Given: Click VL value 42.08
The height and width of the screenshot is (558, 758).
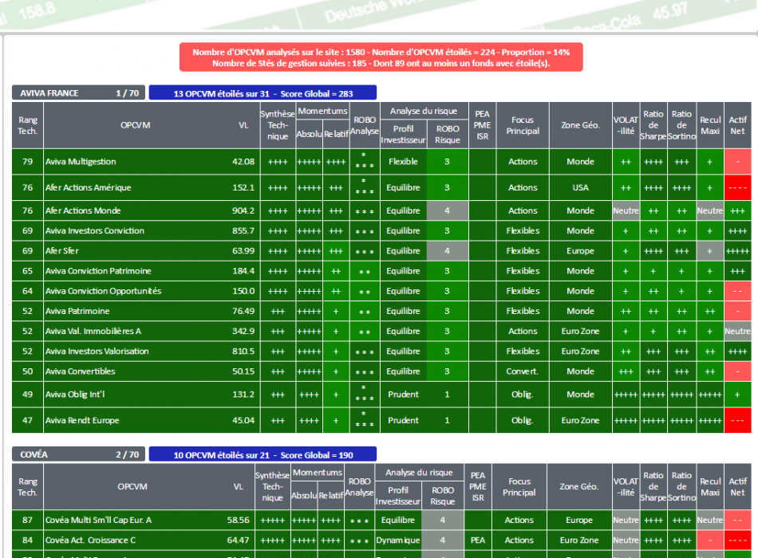Looking at the screenshot, I should click(x=243, y=162).
